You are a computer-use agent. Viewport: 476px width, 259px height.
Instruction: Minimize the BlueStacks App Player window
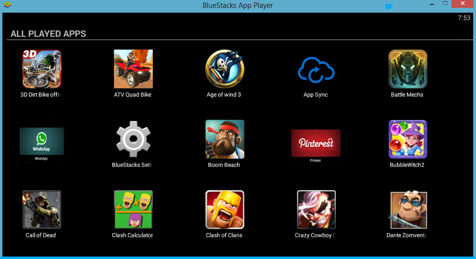(432, 4)
